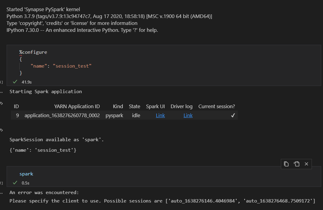The height and width of the screenshot is (210, 323).
Task: Click the green check beside 0.5s
Action: pos(15,183)
